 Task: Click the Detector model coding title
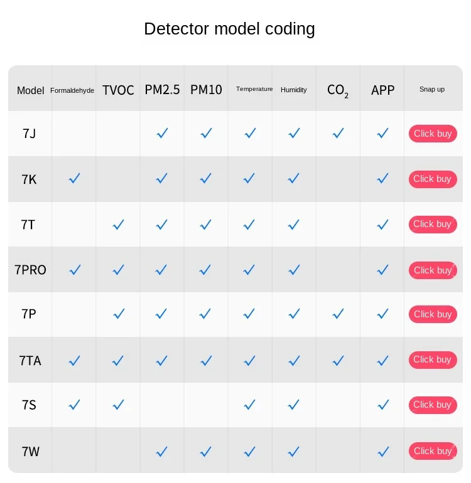(229, 29)
